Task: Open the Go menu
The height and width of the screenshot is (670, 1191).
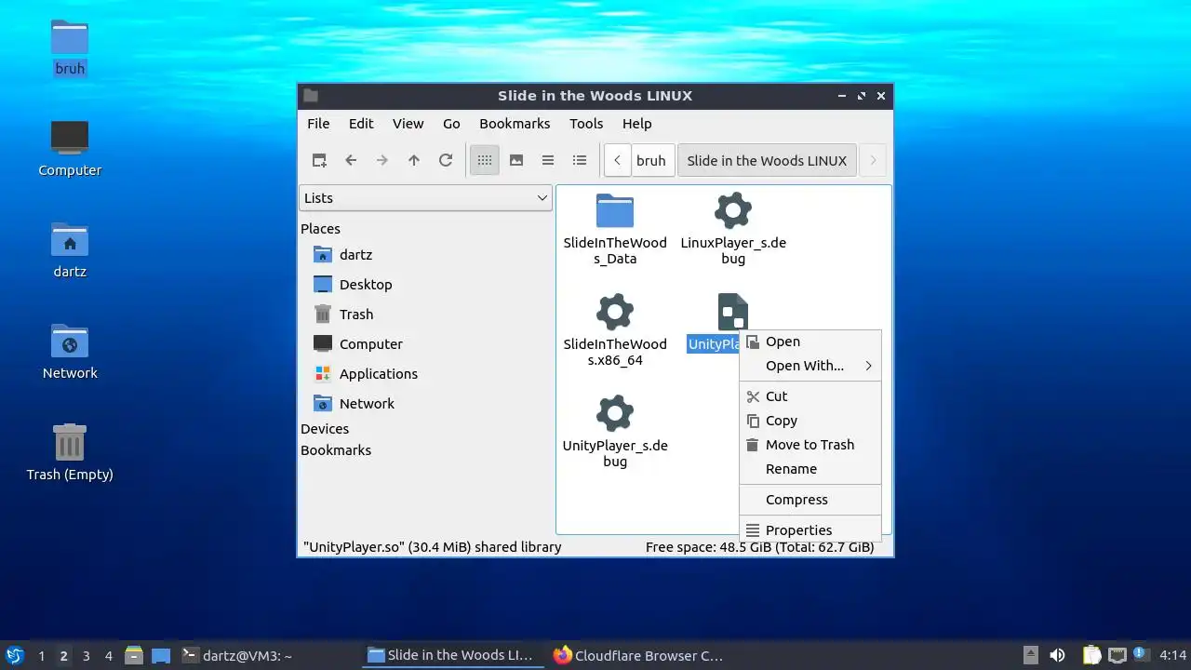Action: (x=451, y=123)
